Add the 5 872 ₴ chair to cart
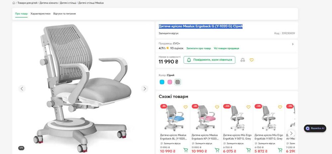332x154 pixels. 280,150
